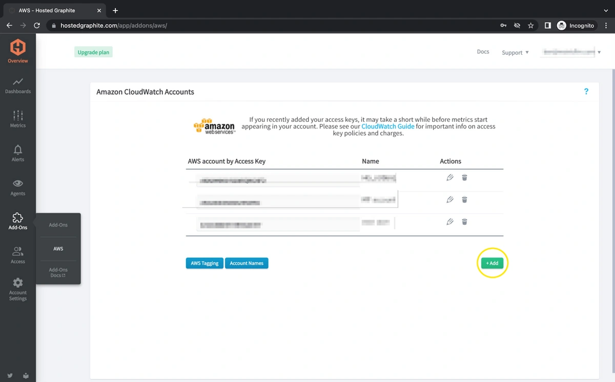Delete the second AWS account row

464,200
